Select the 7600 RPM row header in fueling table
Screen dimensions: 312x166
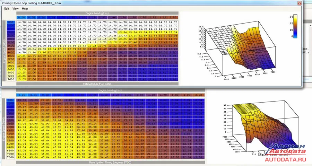pos(11,79)
